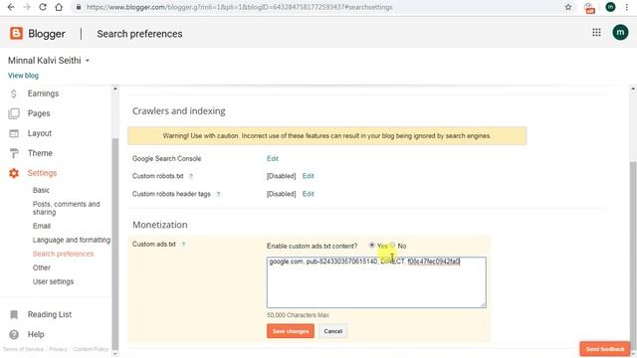
Task: Click the Layout sidebar icon
Action: [14, 133]
